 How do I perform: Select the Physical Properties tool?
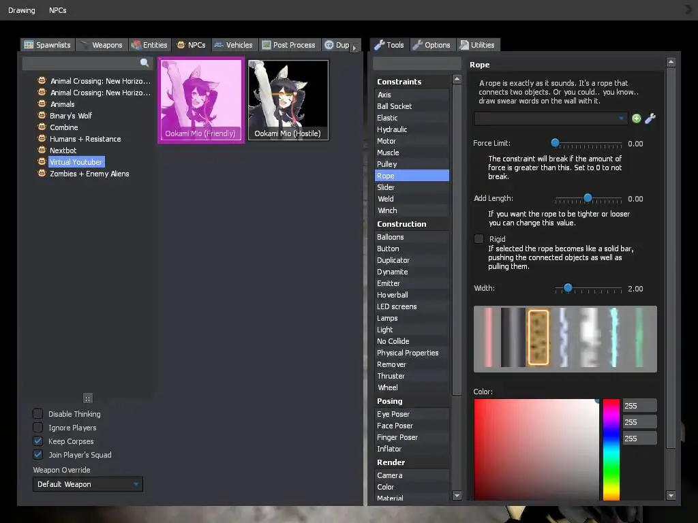coord(412,353)
